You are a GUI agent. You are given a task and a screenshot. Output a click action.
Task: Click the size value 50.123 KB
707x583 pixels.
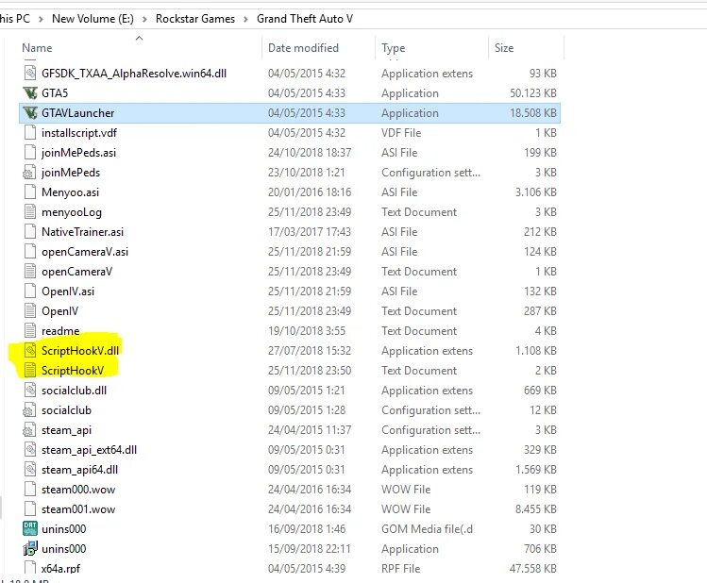pyautogui.click(x=533, y=93)
